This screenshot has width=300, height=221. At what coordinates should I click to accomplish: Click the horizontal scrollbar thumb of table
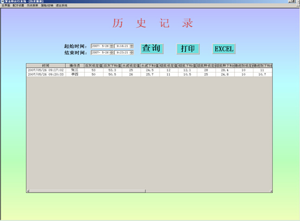tap(87, 191)
